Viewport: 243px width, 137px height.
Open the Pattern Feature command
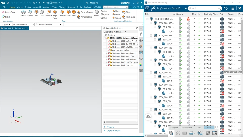pyautogui.click(x=85, y=12)
